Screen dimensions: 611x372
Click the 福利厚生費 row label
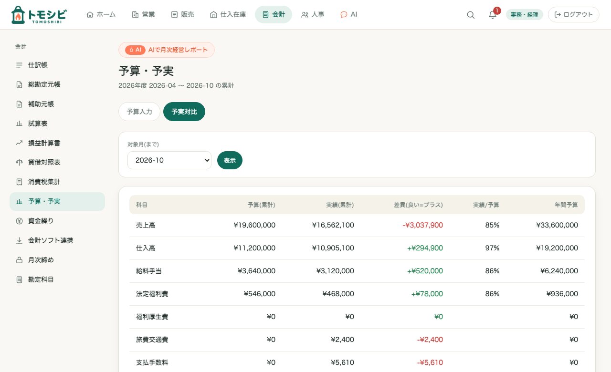[152, 317]
